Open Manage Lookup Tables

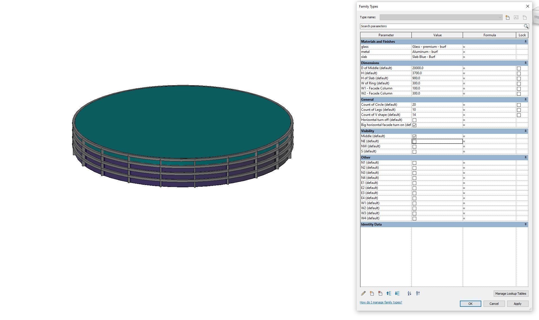click(x=511, y=294)
